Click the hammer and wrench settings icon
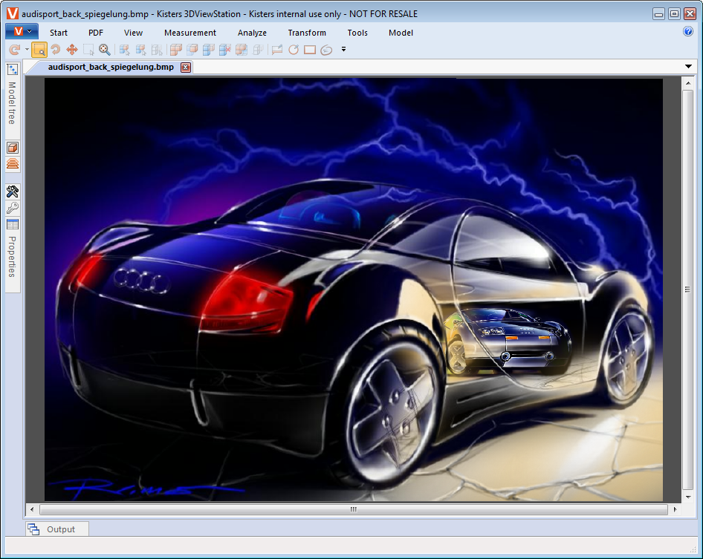The height and width of the screenshot is (559, 703). [x=13, y=192]
